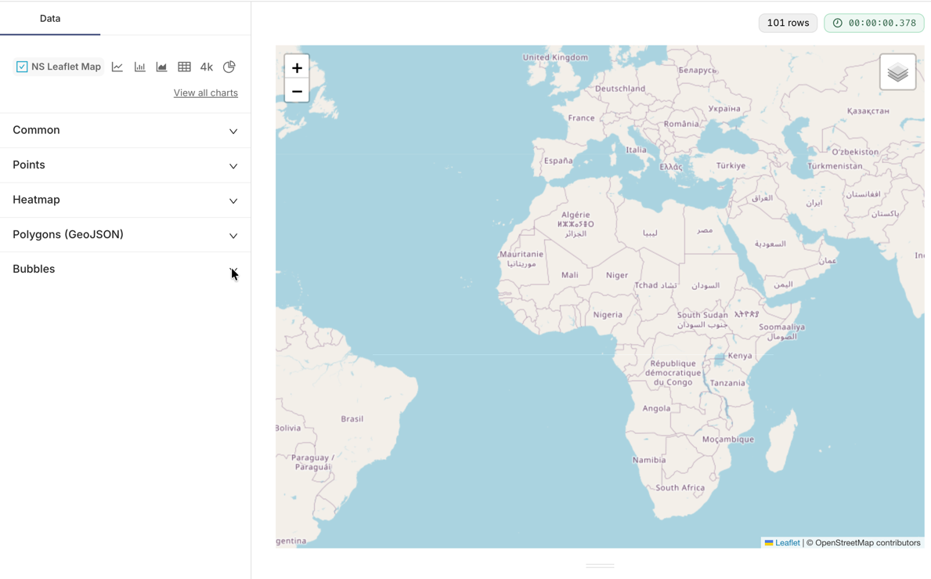The width and height of the screenshot is (931, 579).
Task: Click the O'zbekiston map label
Action: 855,151
